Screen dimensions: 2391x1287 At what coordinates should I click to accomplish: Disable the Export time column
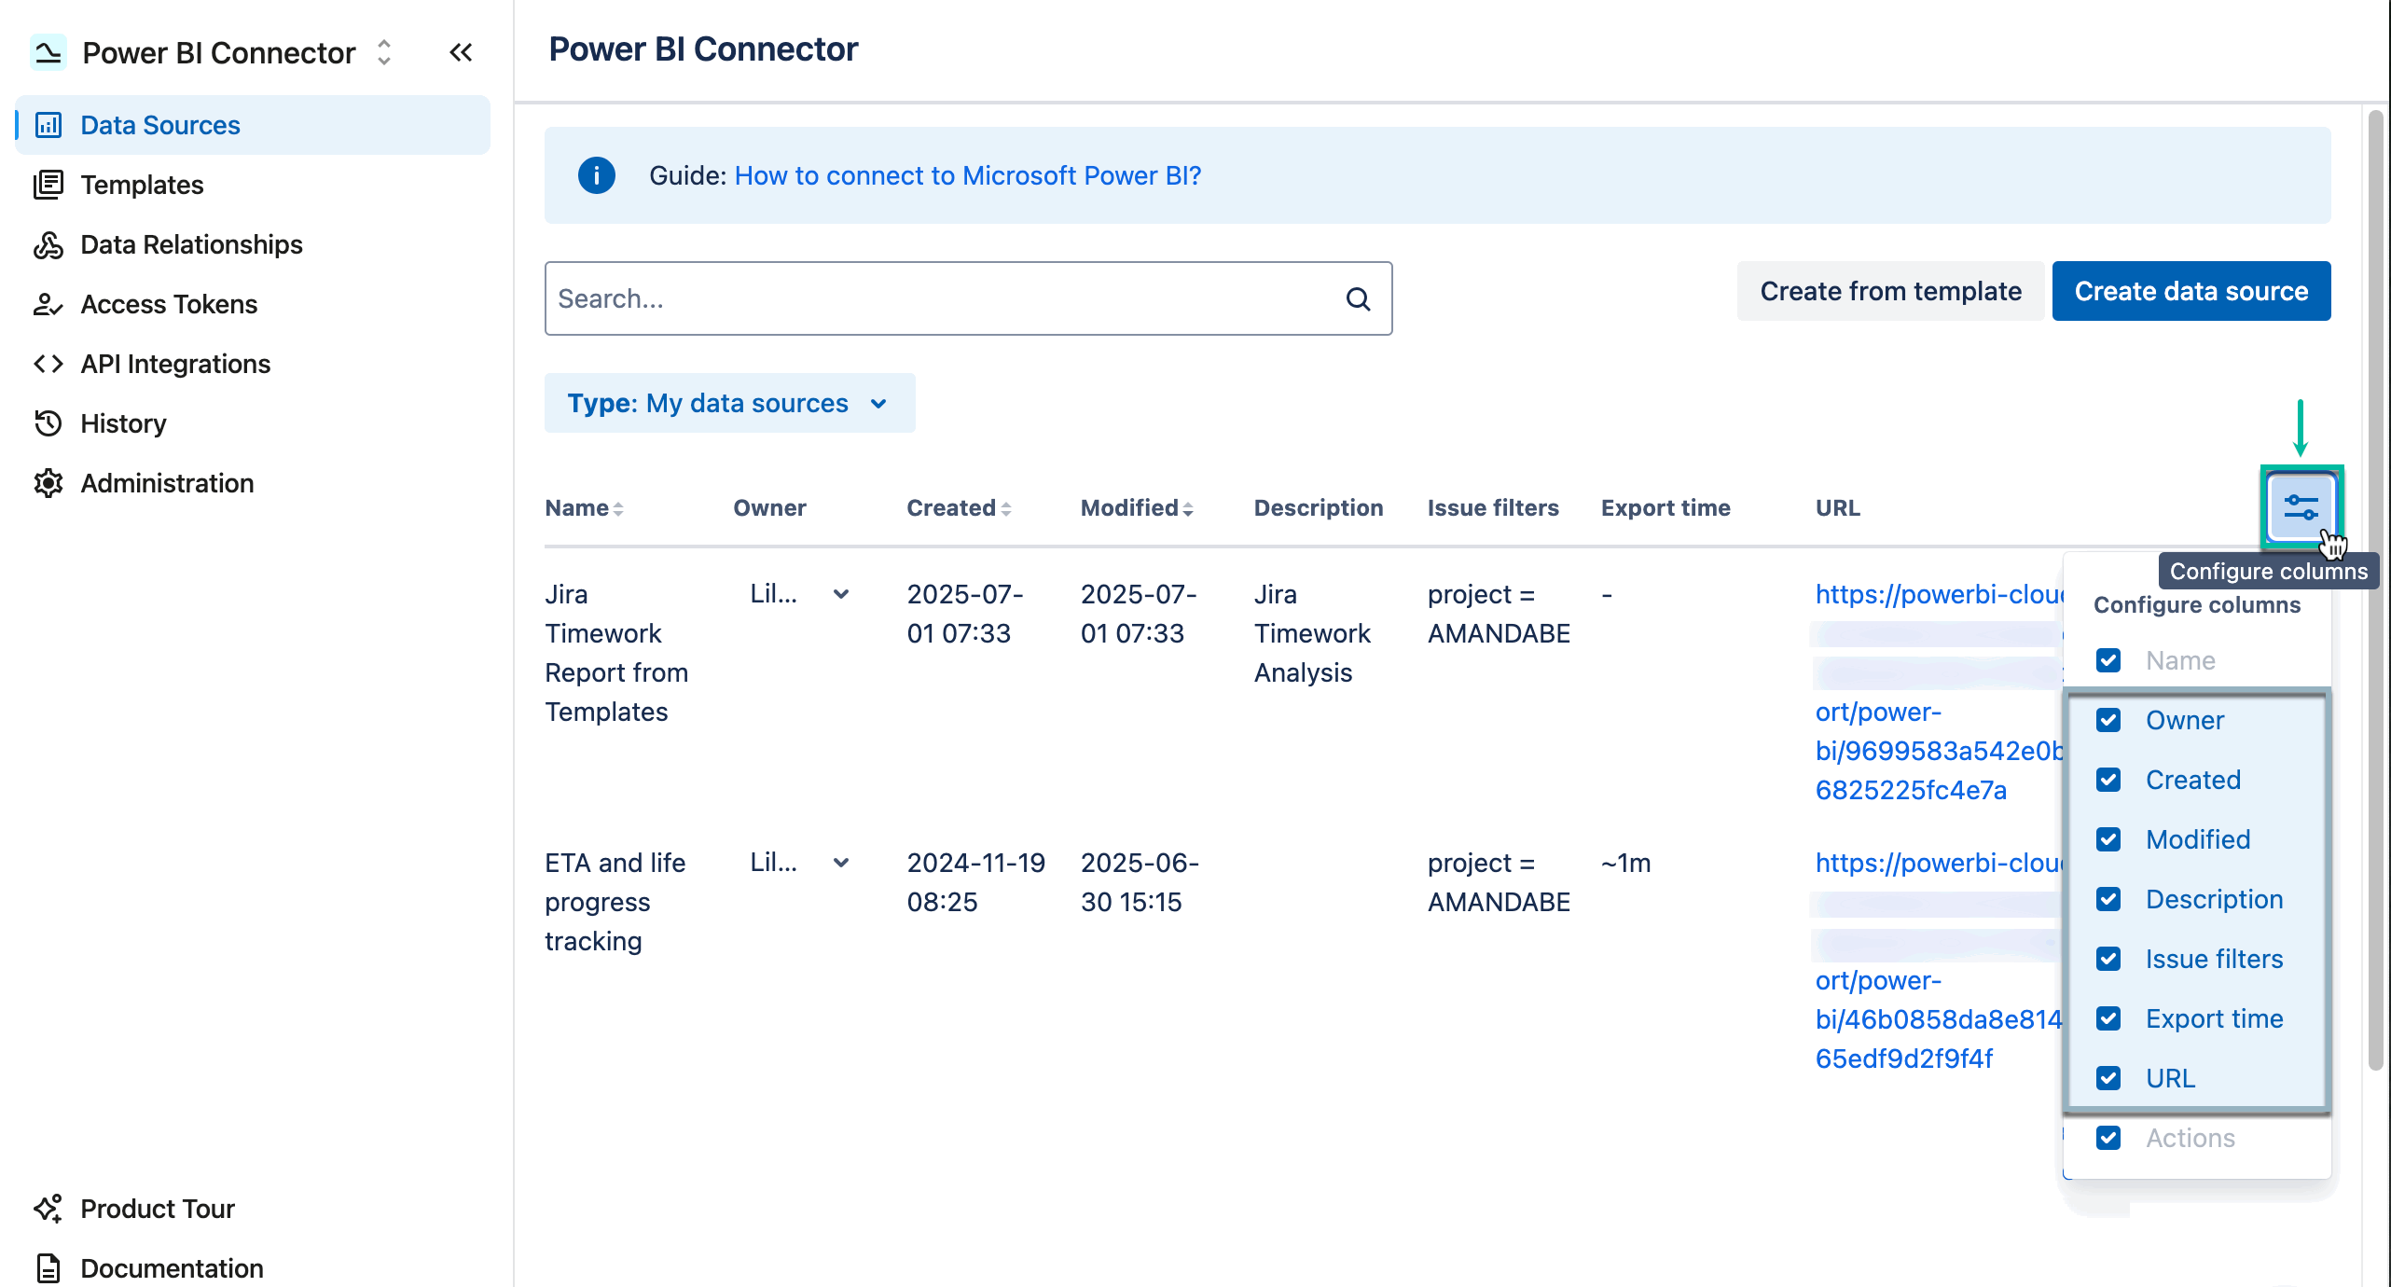click(x=2109, y=1018)
